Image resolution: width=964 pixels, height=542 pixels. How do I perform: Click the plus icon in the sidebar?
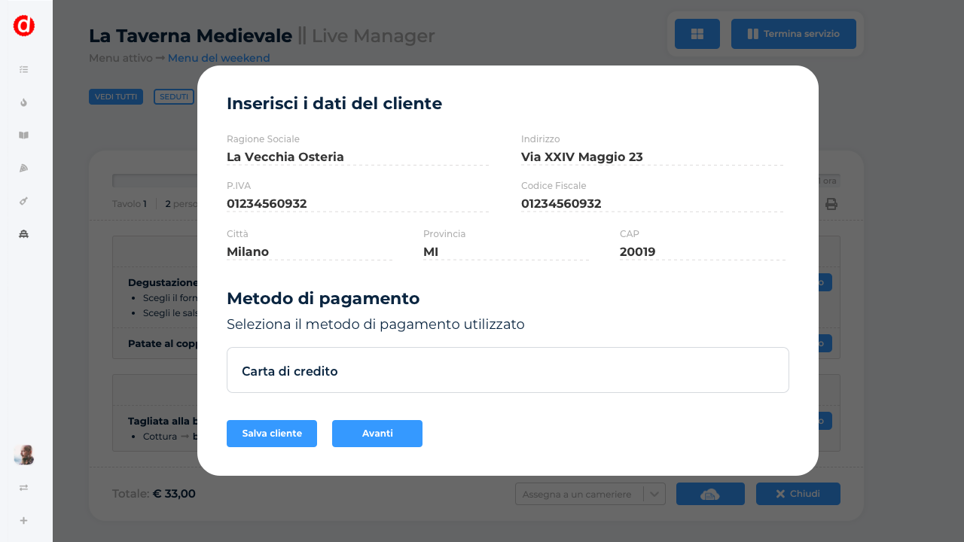click(x=24, y=520)
